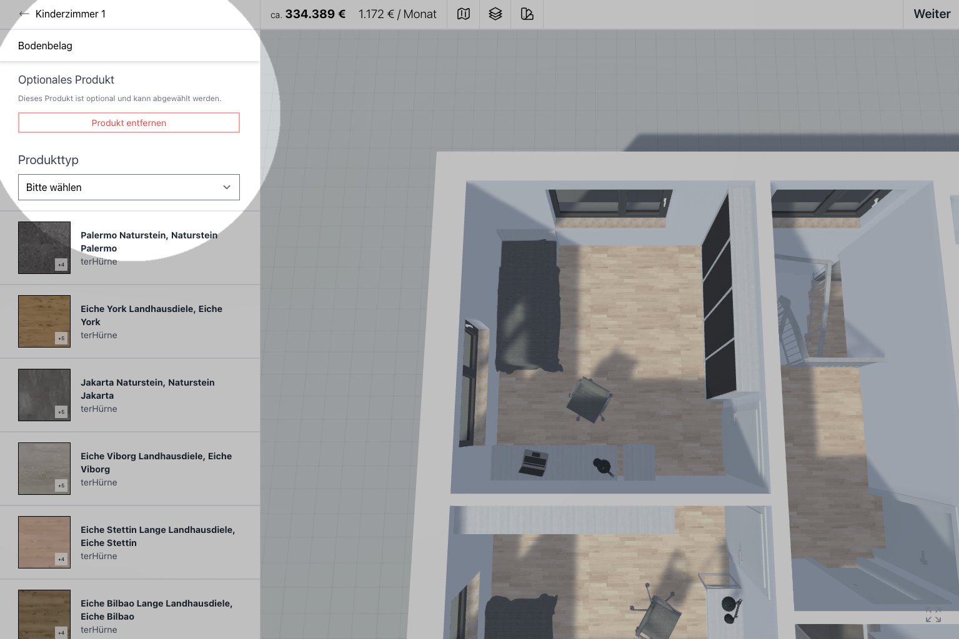The width and height of the screenshot is (959, 639).
Task: Open the material swatch icon in toolbar
Action: click(527, 14)
